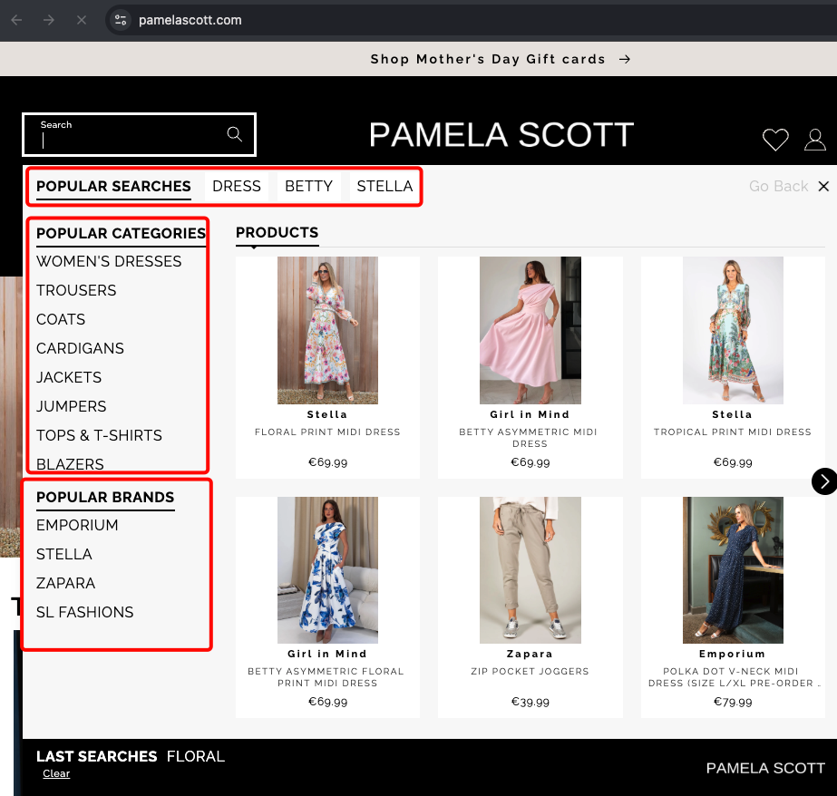Open the search with the magnifier icon

coord(234,133)
